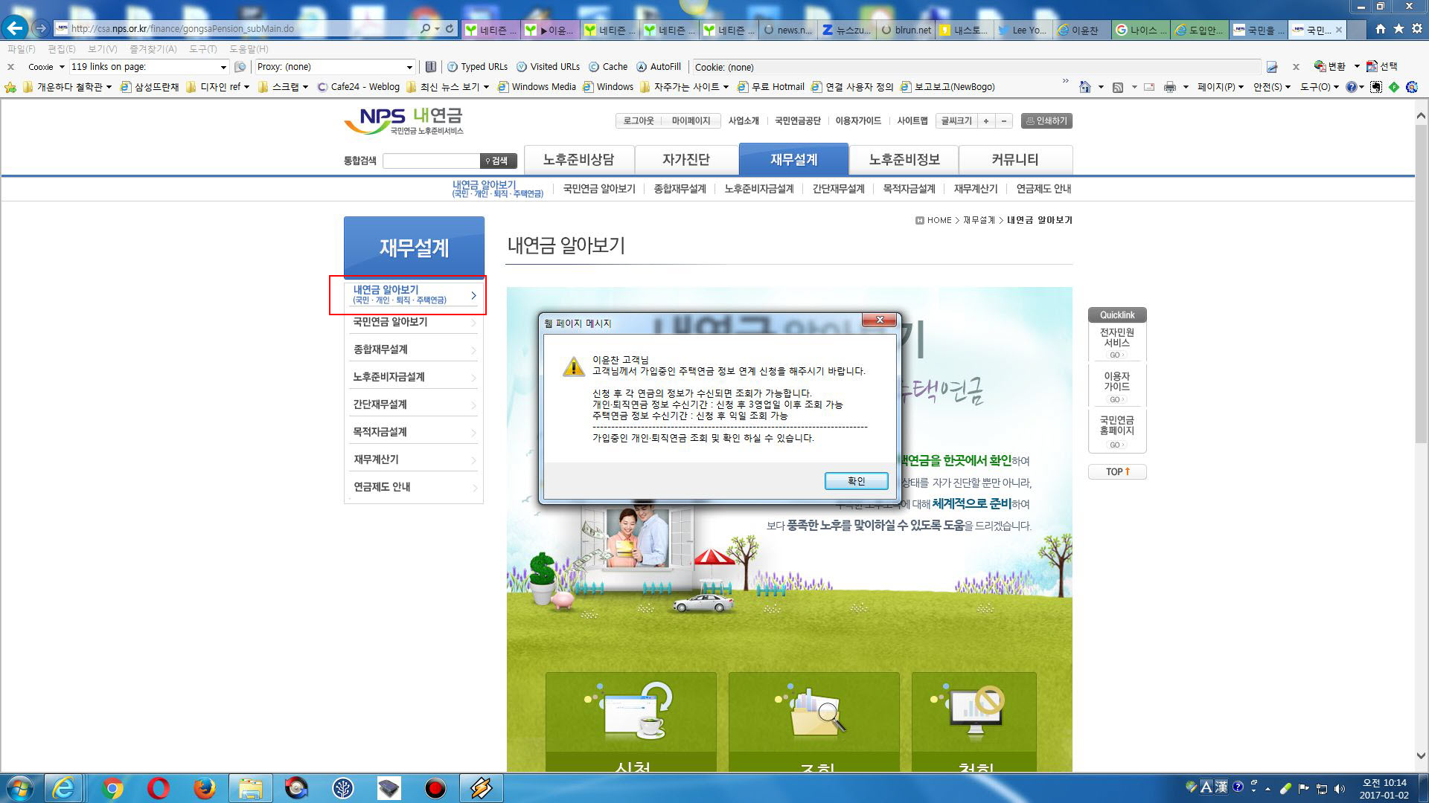Click the 검색 search button
The width and height of the screenshot is (1429, 803).
[498, 161]
